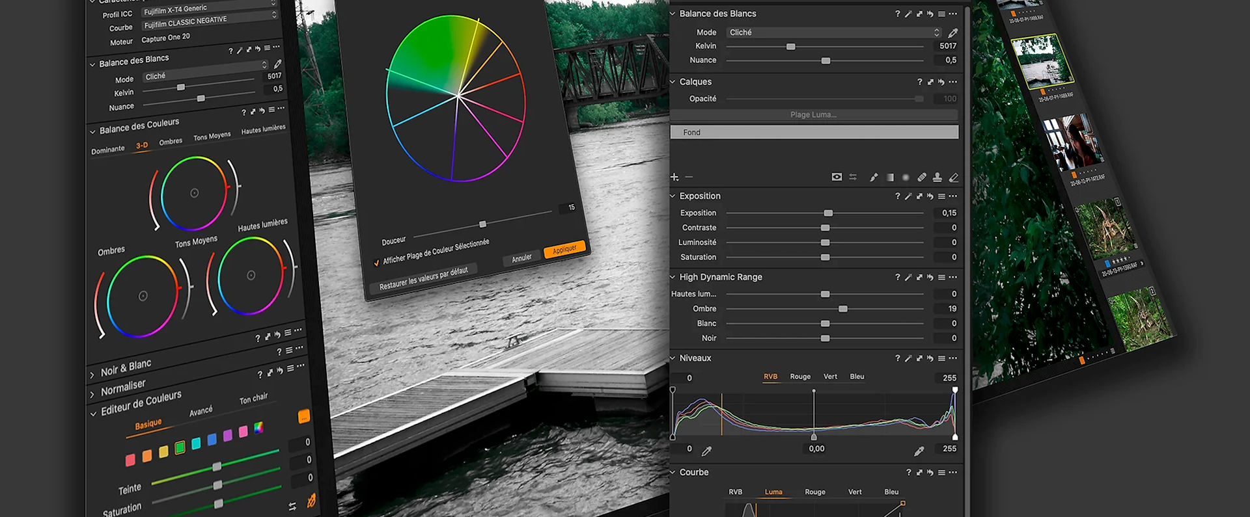This screenshot has height=517, width=1250.
Task: Select the highlighted river thumbnail in the browser
Action: tap(1043, 61)
